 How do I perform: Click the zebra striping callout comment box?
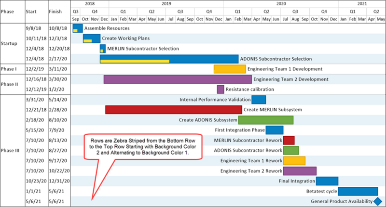(x=143, y=147)
